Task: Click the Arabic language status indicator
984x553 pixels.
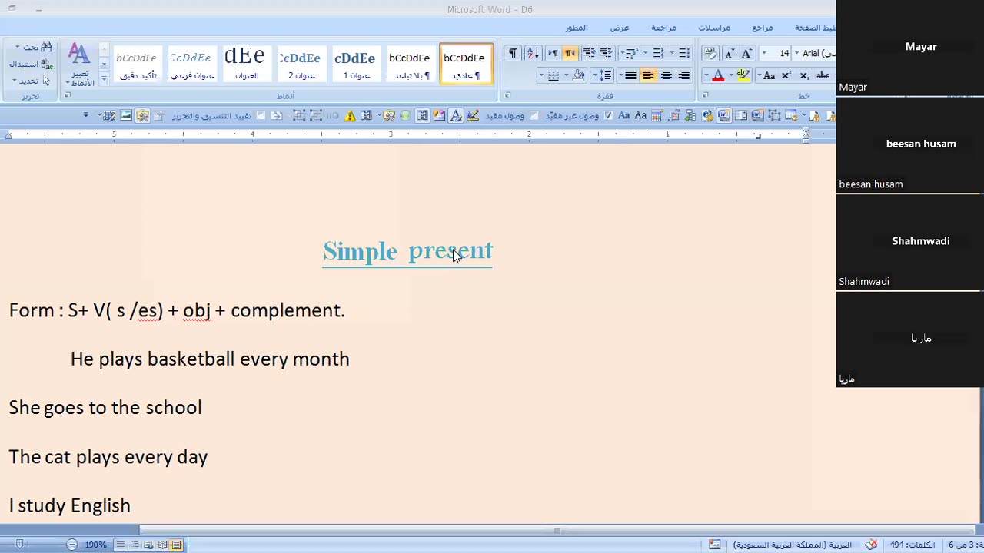Action: (792, 545)
